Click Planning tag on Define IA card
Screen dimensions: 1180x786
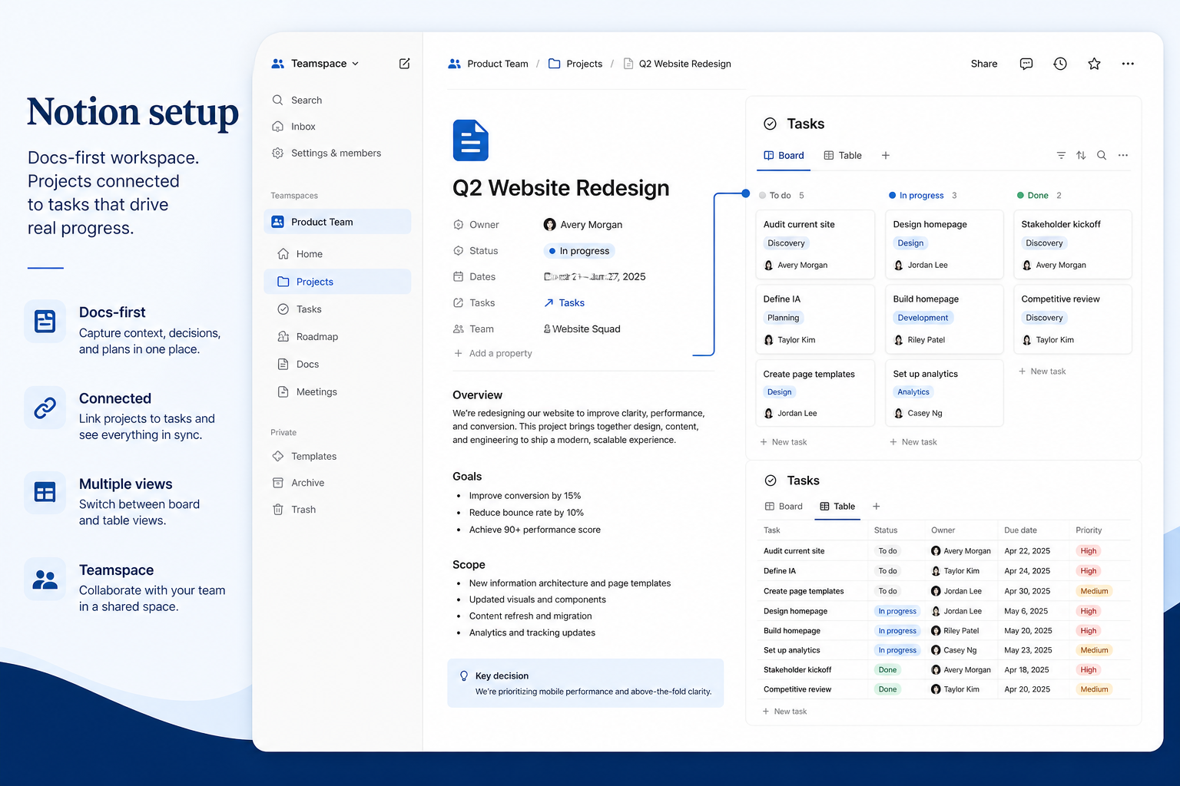tap(783, 319)
